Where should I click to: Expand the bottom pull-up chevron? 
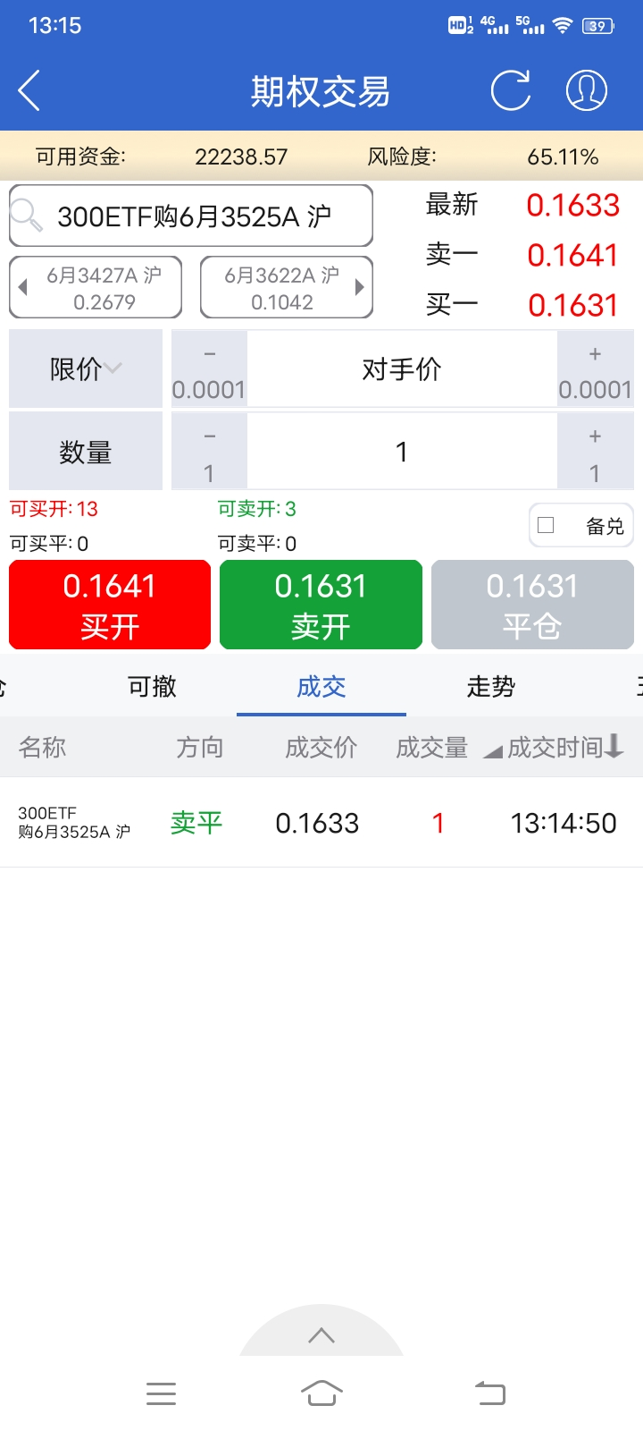321,1335
